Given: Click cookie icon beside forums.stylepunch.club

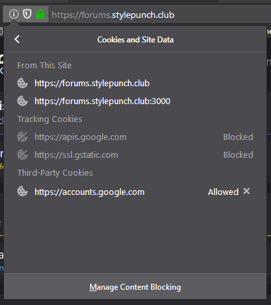Looking at the screenshot, I should point(23,84).
